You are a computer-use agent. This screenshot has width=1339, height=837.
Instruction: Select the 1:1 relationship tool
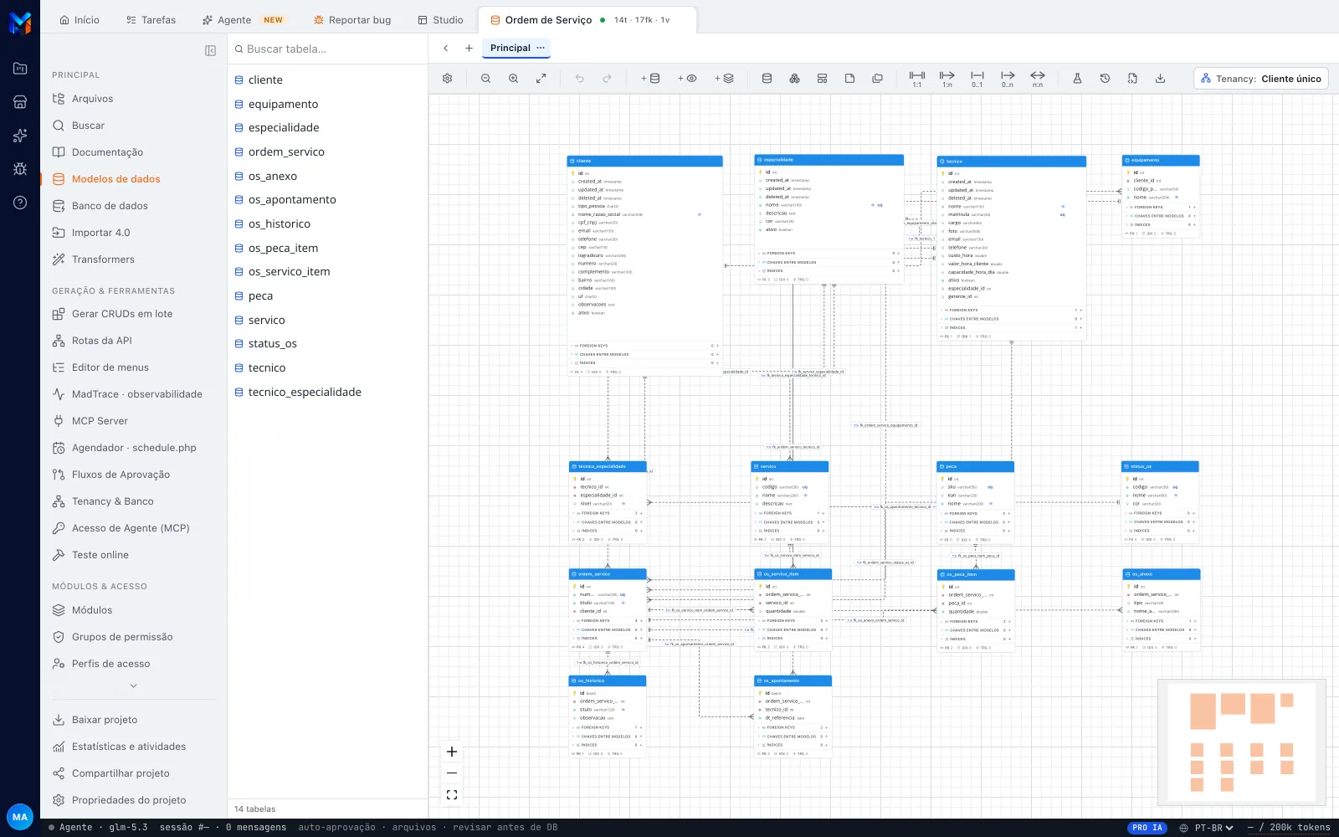pyautogui.click(x=917, y=79)
